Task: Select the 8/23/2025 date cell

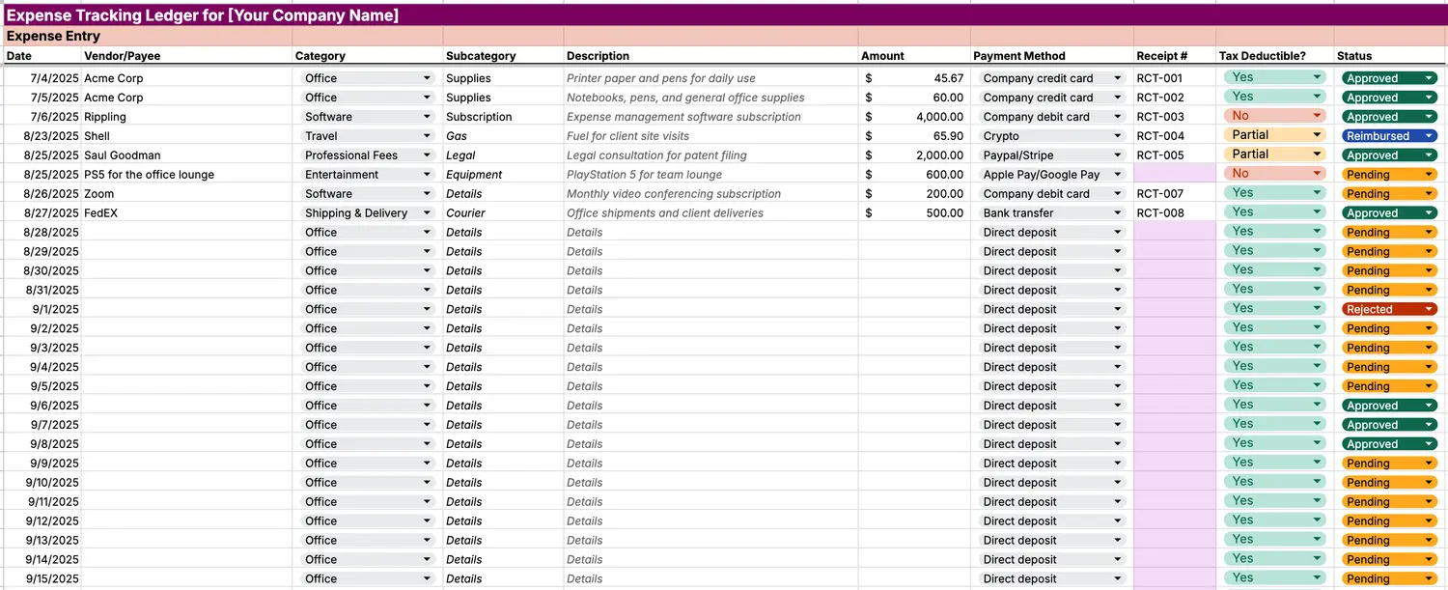Action: (x=42, y=136)
